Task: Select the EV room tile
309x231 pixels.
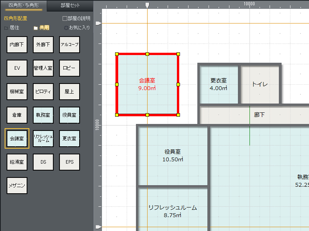Action: pos(17,68)
